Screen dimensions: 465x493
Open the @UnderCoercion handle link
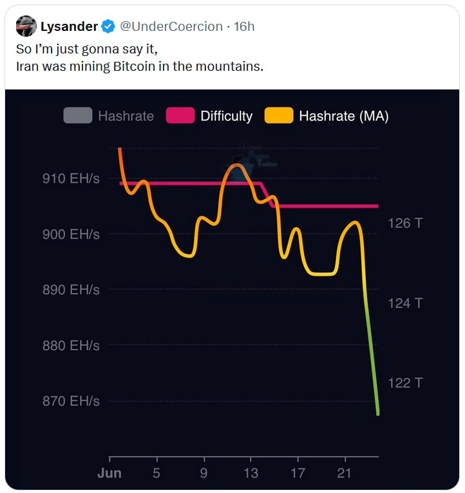(171, 26)
